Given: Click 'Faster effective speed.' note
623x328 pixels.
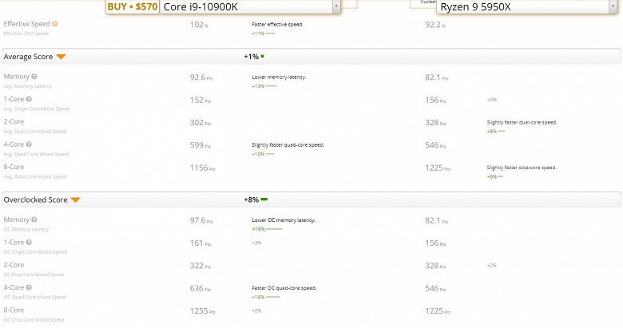Looking at the screenshot, I should 277,24.
